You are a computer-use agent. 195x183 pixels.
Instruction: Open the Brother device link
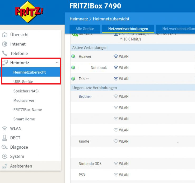tap(85, 96)
